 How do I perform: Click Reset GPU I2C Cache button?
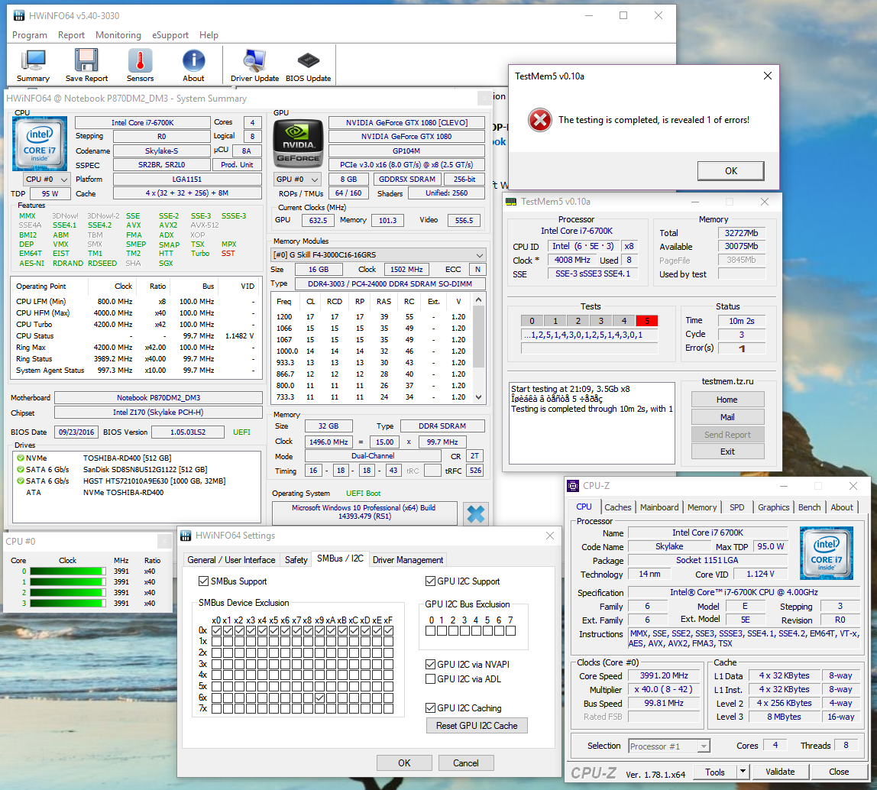click(477, 725)
